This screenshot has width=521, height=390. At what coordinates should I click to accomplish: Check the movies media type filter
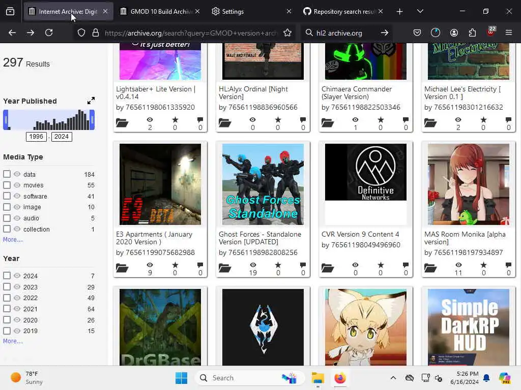7,185
